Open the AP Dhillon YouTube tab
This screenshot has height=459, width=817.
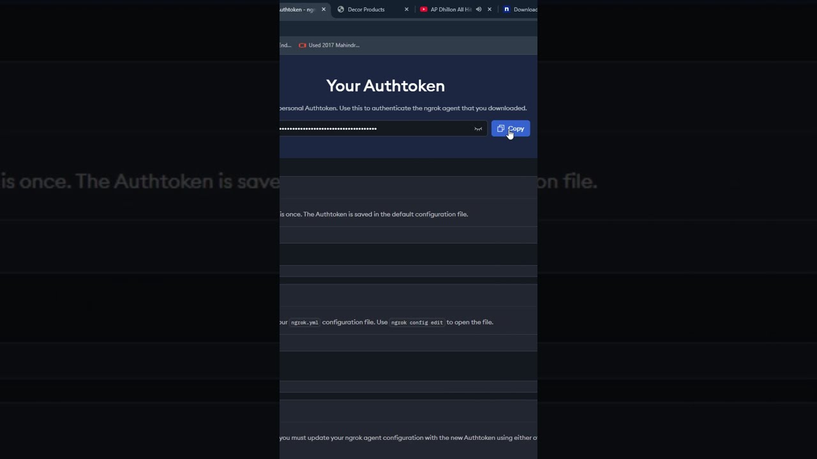[x=451, y=10]
